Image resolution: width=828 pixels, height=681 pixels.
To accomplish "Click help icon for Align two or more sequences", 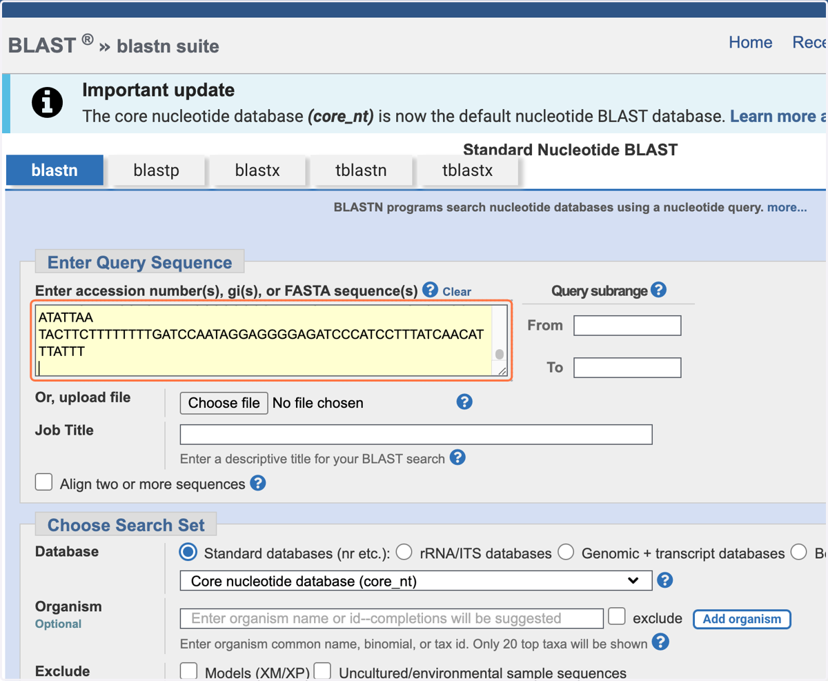I will click(x=258, y=483).
